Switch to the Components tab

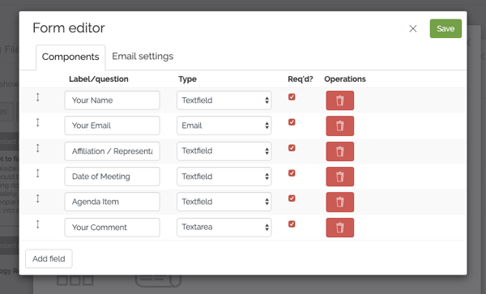point(70,57)
